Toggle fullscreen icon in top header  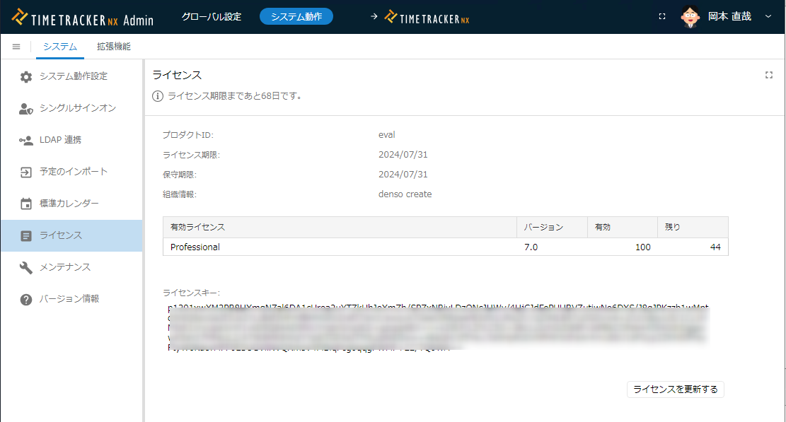tap(662, 16)
